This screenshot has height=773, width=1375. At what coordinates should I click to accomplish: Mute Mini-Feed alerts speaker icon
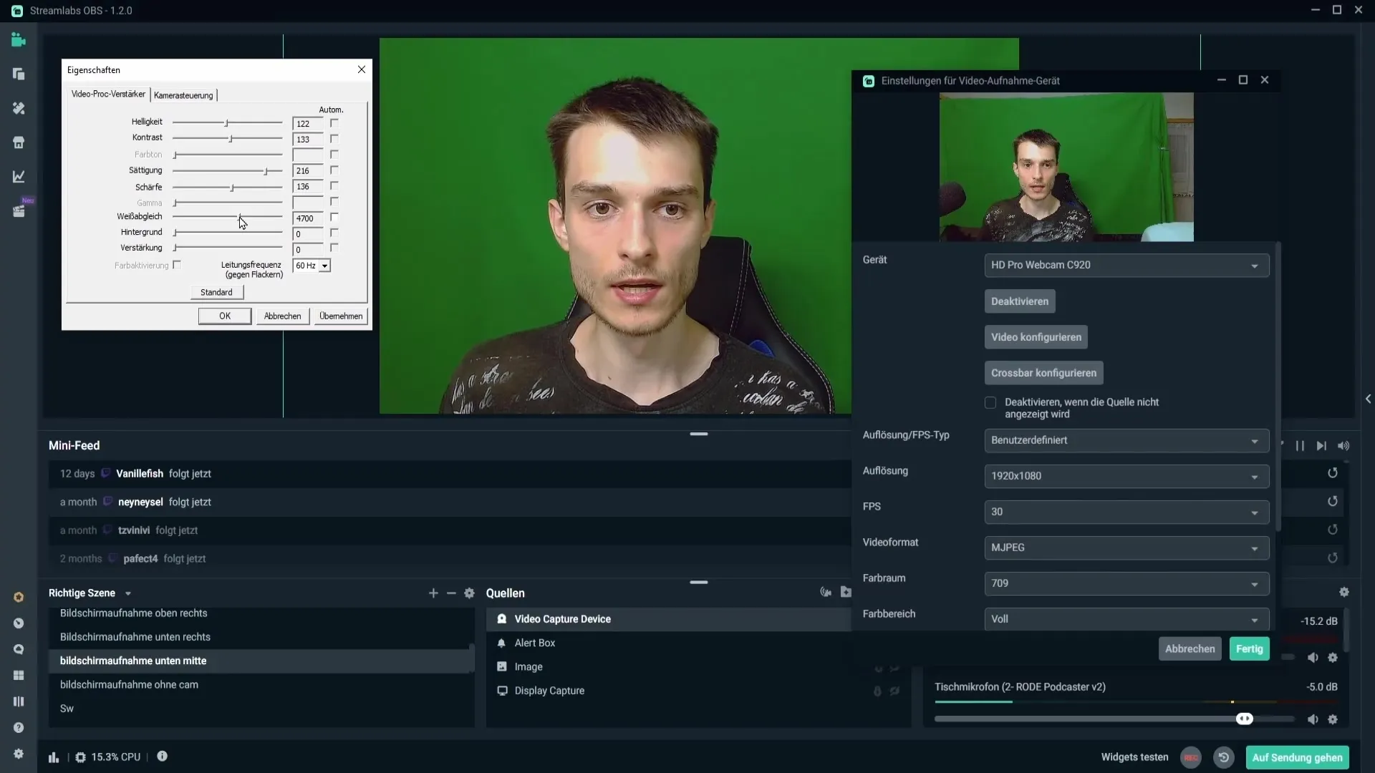(x=1343, y=446)
